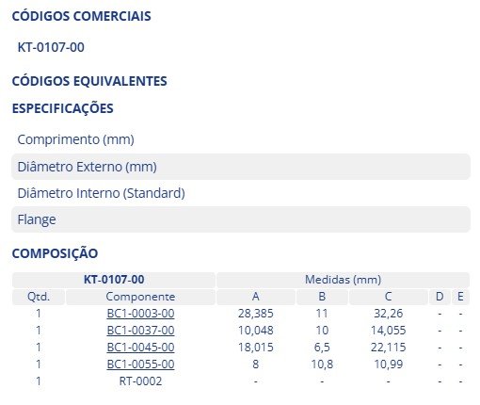This screenshot has width=480, height=405.
Task: Click the Medidas (mm) column header
Action: [343, 280]
